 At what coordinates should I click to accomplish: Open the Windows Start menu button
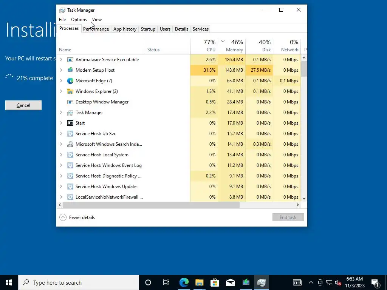[x=9, y=282]
